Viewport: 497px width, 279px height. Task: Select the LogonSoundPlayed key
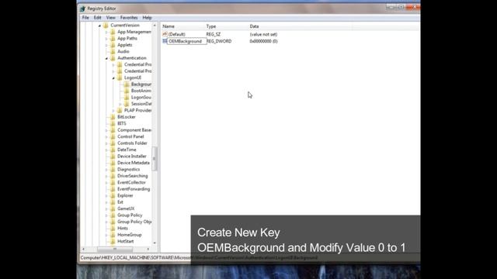(x=141, y=98)
